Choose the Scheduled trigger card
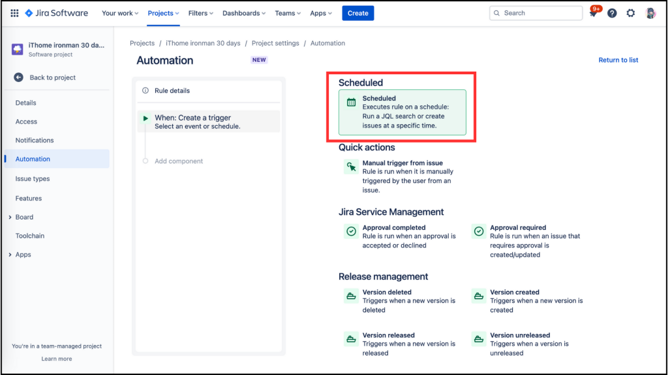 (x=402, y=112)
